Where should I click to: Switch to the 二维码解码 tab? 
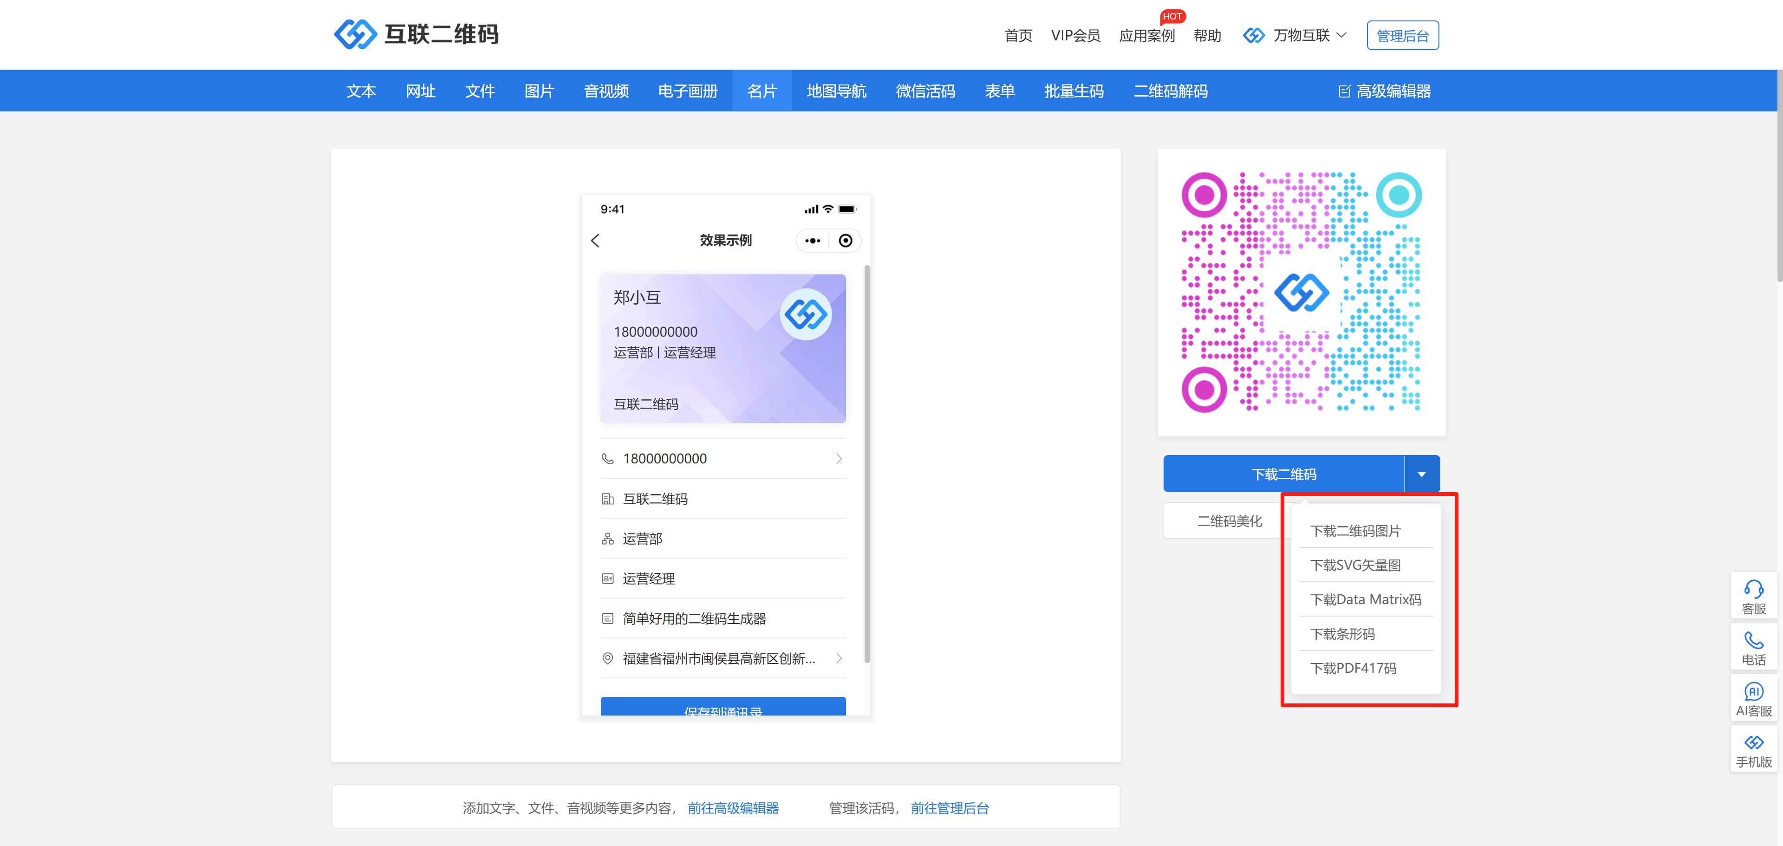coord(1171,91)
